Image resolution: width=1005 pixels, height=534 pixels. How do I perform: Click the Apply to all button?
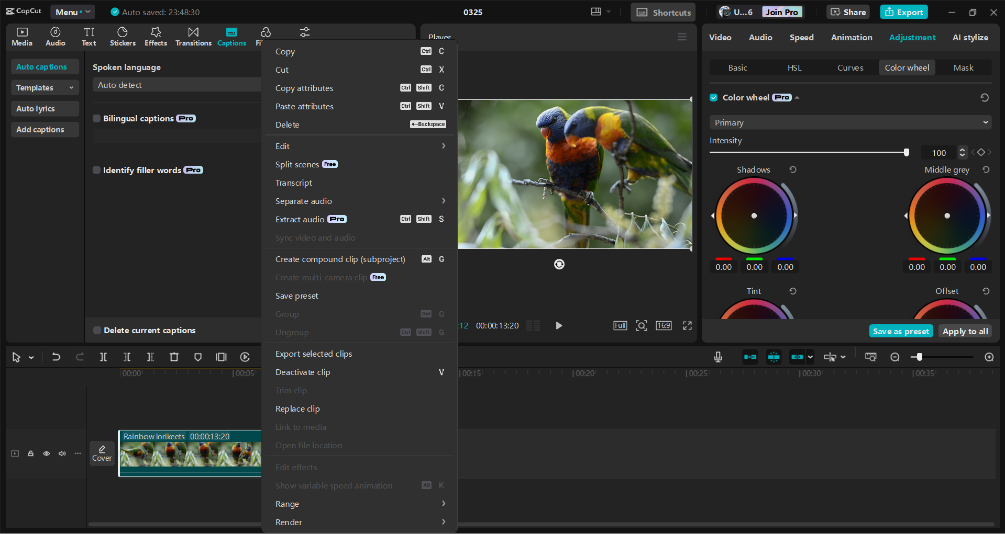pos(964,331)
